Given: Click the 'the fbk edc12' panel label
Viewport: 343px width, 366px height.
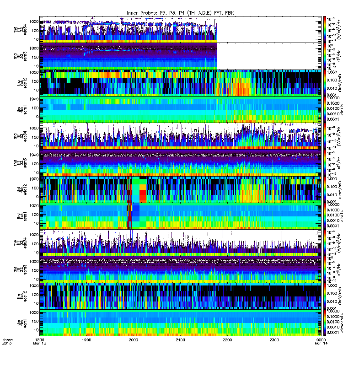Looking at the screenshot, I should coord(22,296).
